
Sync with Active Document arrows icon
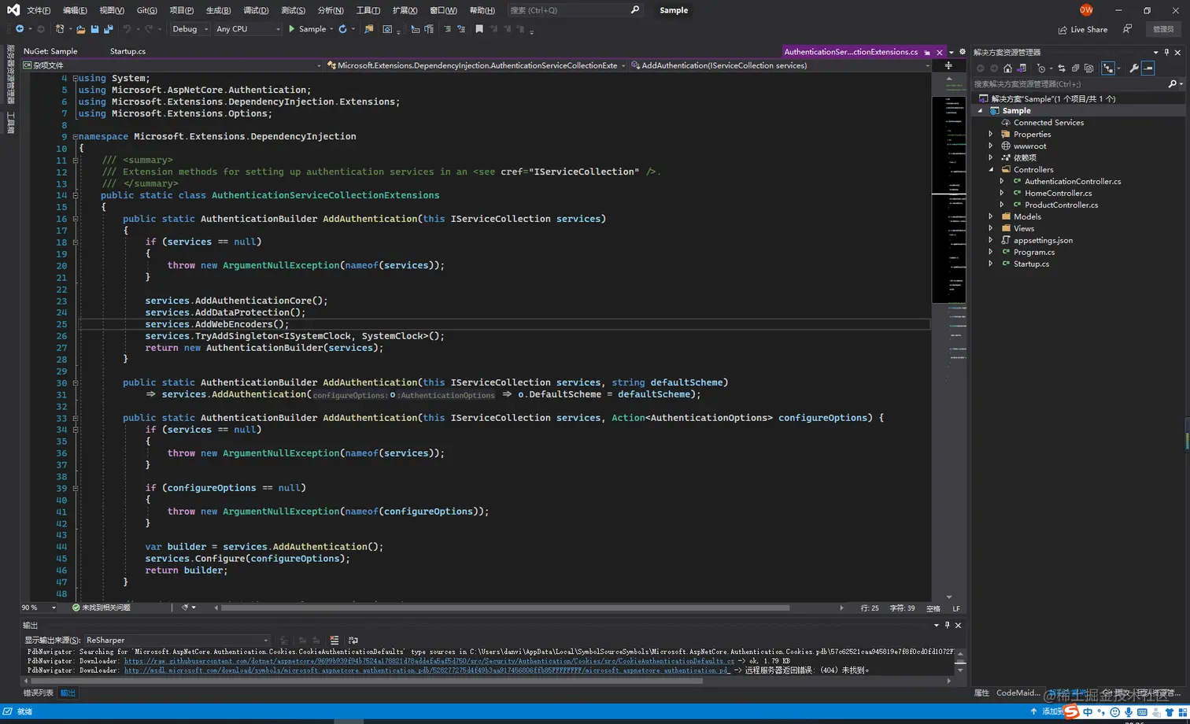point(1061,68)
